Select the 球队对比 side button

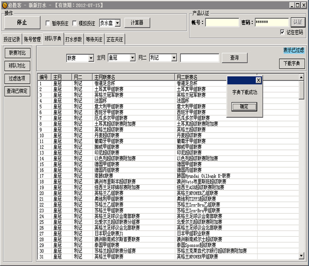(x=17, y=65)
